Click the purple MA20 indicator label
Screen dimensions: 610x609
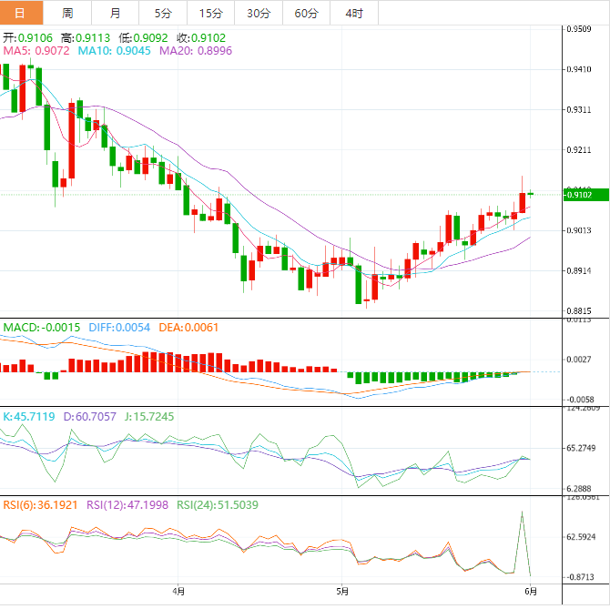click(x=195, y=51)
